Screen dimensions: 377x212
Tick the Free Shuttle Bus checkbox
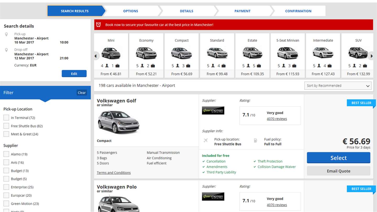[x=6, y=126]
